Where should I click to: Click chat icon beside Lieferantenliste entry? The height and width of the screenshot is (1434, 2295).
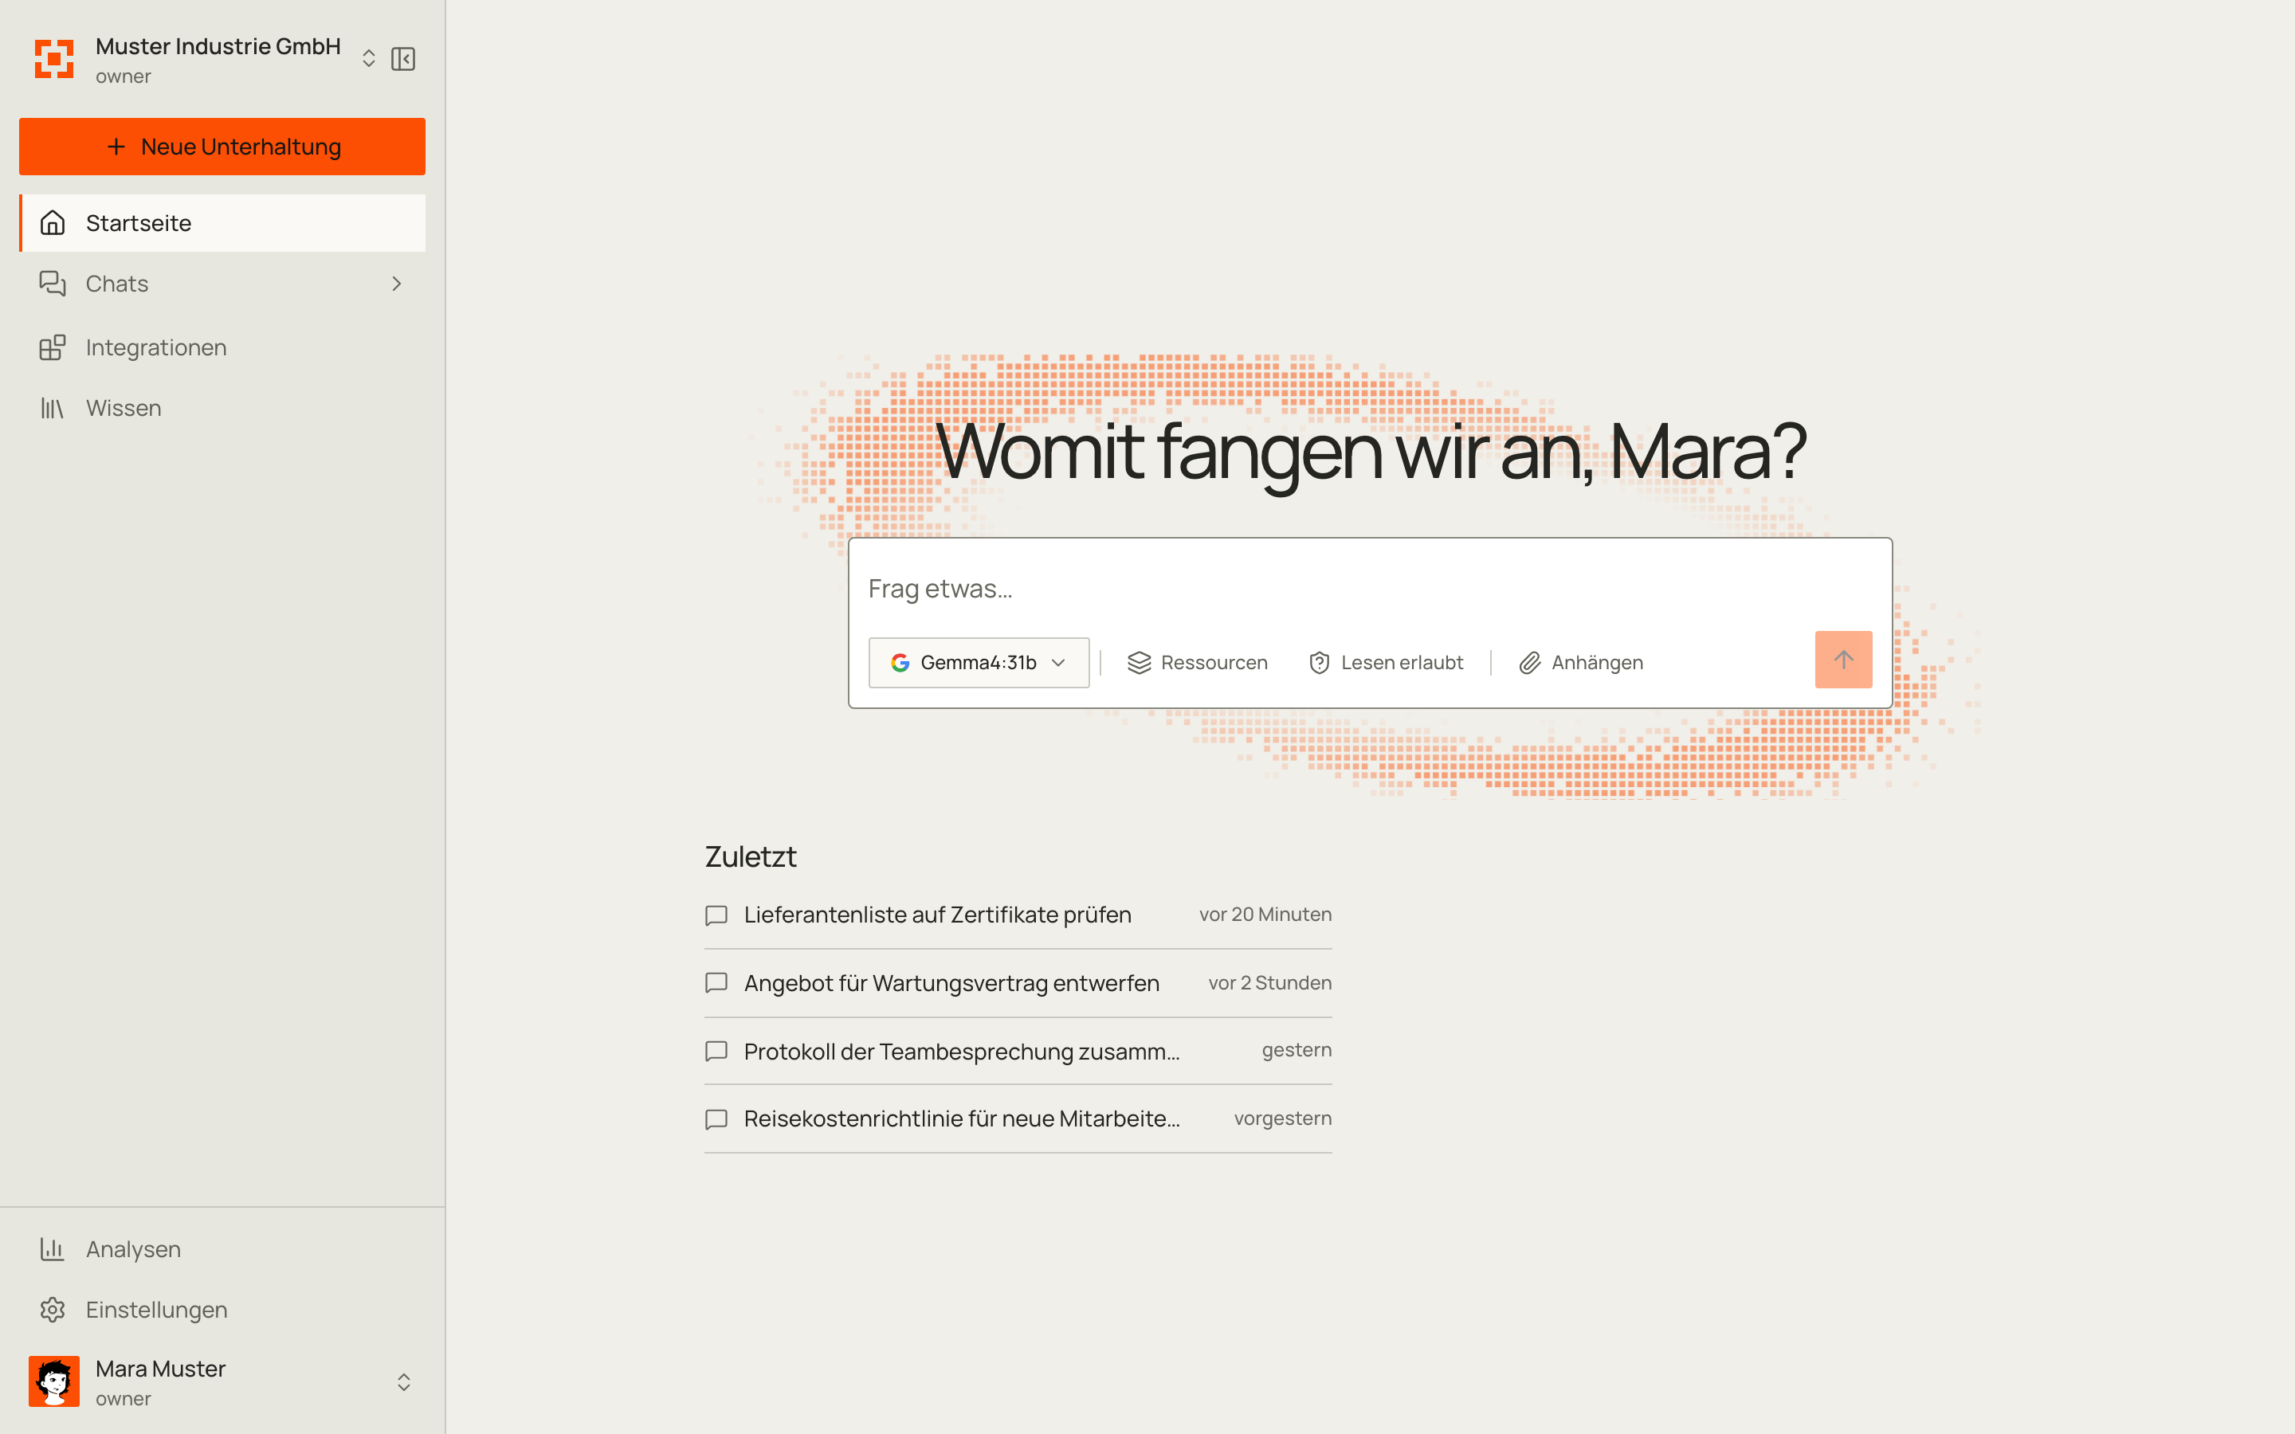[x=717, y=915]
